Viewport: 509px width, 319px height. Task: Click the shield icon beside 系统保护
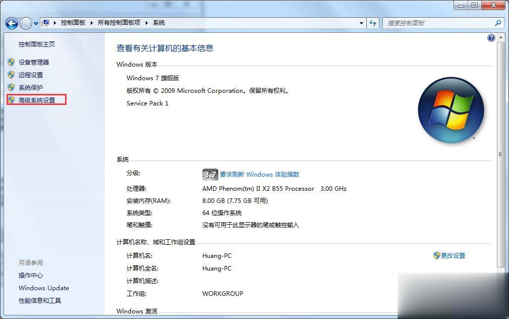[x=12, y=87]
